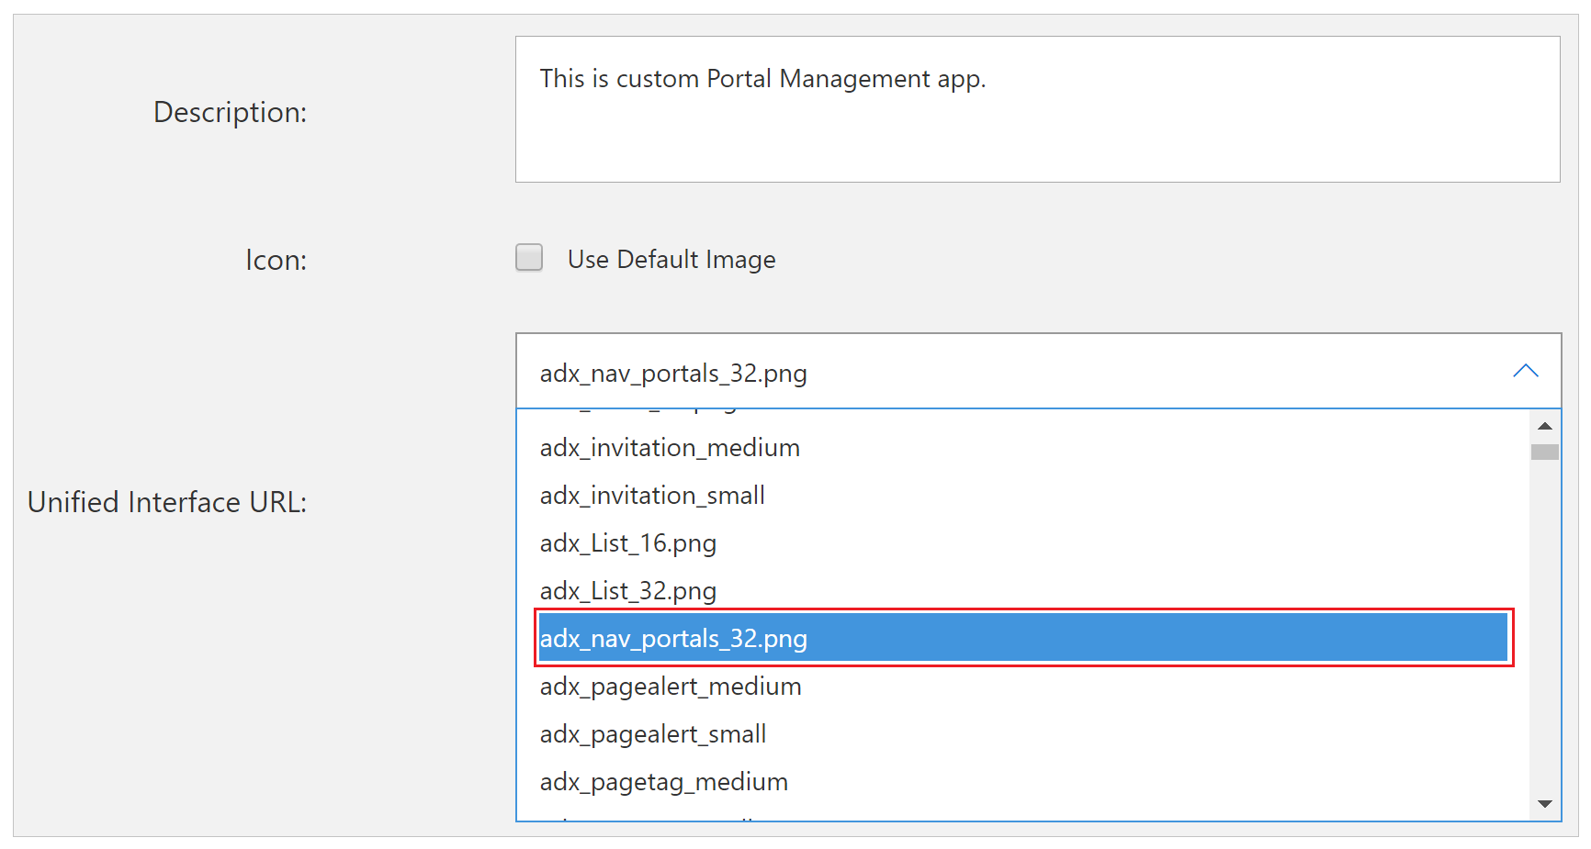Screen dimensions: 1591x849
Task: Click the Unified Interface URL label
Action: coord(167,502)
